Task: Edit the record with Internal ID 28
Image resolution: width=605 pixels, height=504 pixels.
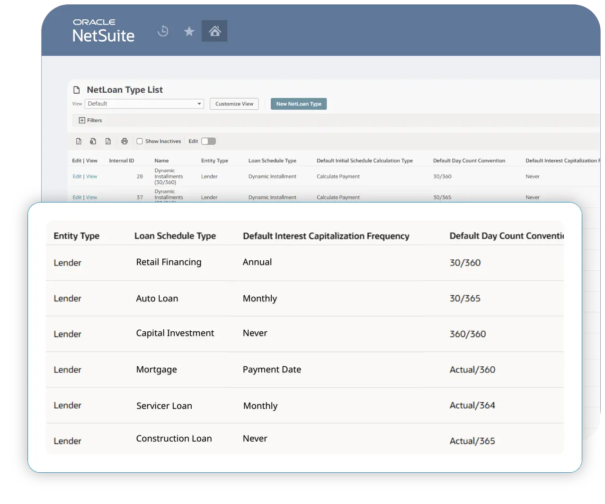Action: coord(77,177)
